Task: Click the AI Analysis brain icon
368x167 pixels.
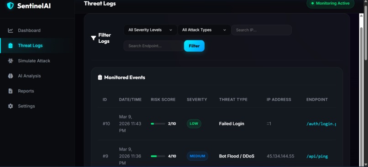Action: coord(11,76)
